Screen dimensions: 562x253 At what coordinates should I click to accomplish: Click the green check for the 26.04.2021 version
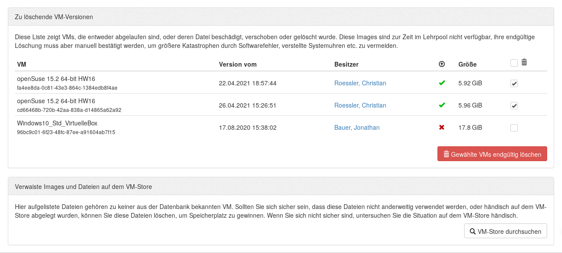tap(442, 105)
